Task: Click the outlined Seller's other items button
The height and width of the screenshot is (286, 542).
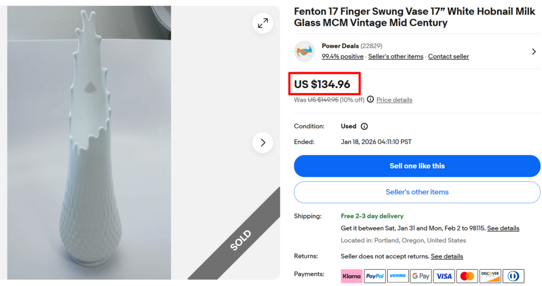Action: click(417, 192)
